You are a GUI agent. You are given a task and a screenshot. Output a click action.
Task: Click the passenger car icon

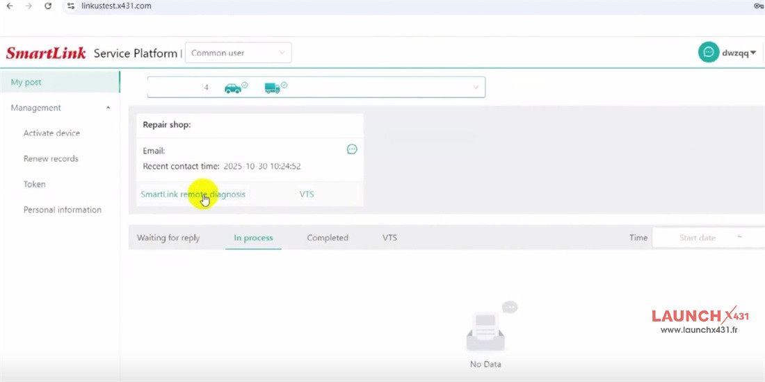(x=233, y=88)
